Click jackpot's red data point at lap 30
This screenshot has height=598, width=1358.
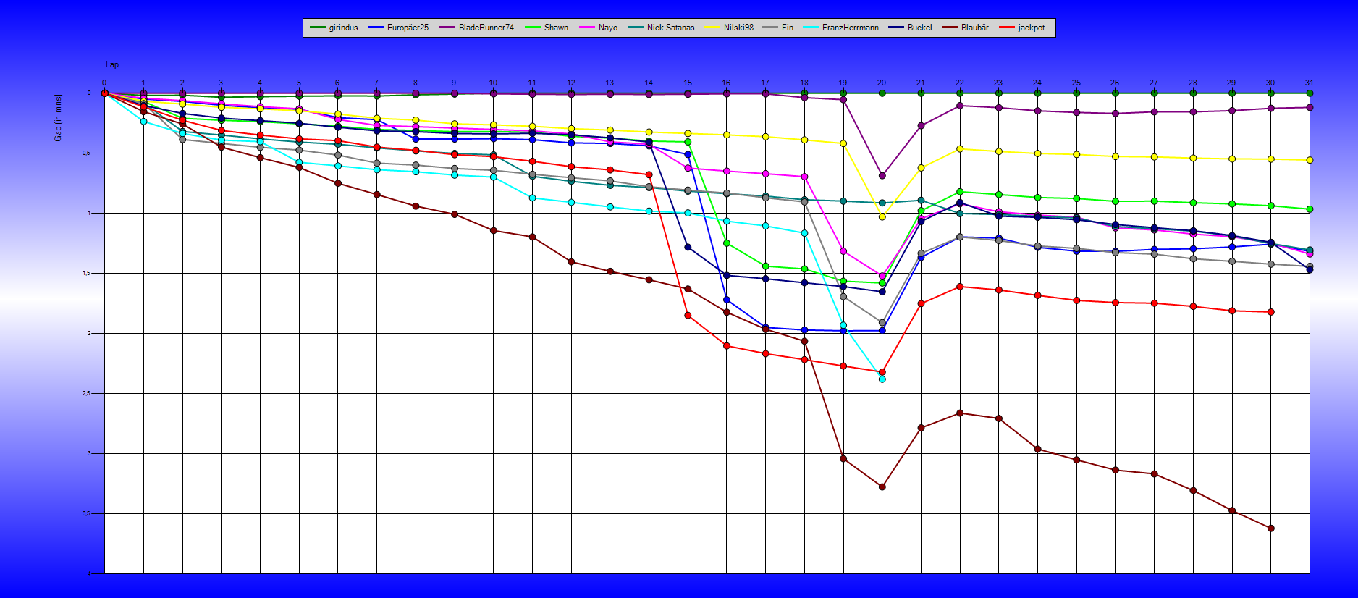click(x=1270, y=312)
